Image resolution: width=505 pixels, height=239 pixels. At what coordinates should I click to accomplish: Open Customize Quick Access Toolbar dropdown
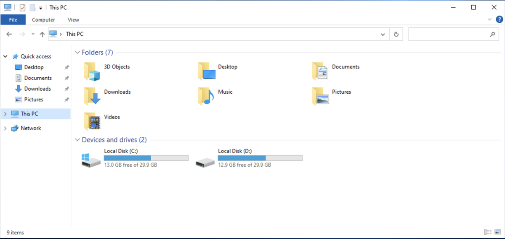tap(40, 8)
